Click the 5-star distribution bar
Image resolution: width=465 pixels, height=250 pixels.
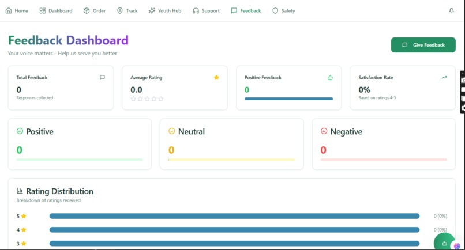[234, 216]
